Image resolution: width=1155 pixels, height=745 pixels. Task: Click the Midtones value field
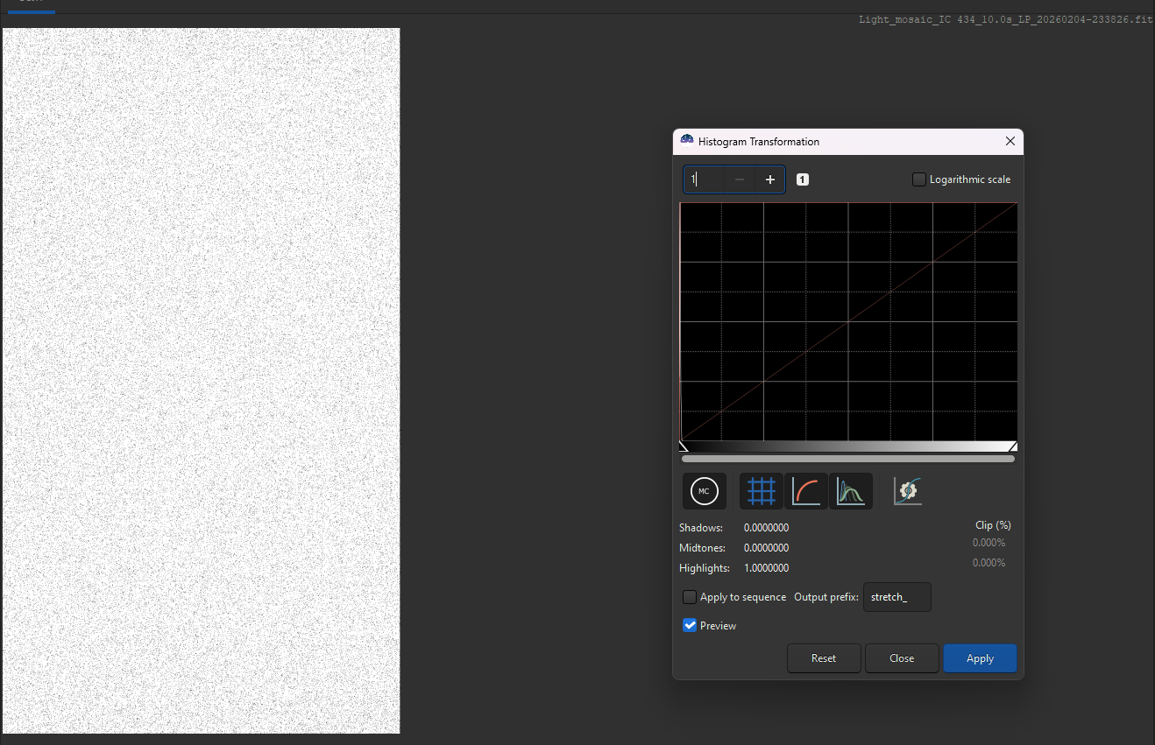766,548
